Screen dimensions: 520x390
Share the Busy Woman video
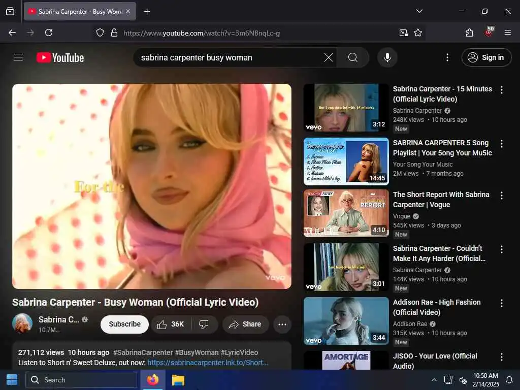pos(245,324)
